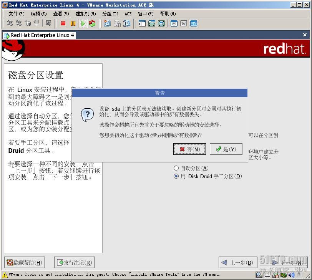Select 用 Disk Druid 手工分区(D) radio
This screenshot has height=280, width=312.
pyautogui.click(x=208, y=176)
